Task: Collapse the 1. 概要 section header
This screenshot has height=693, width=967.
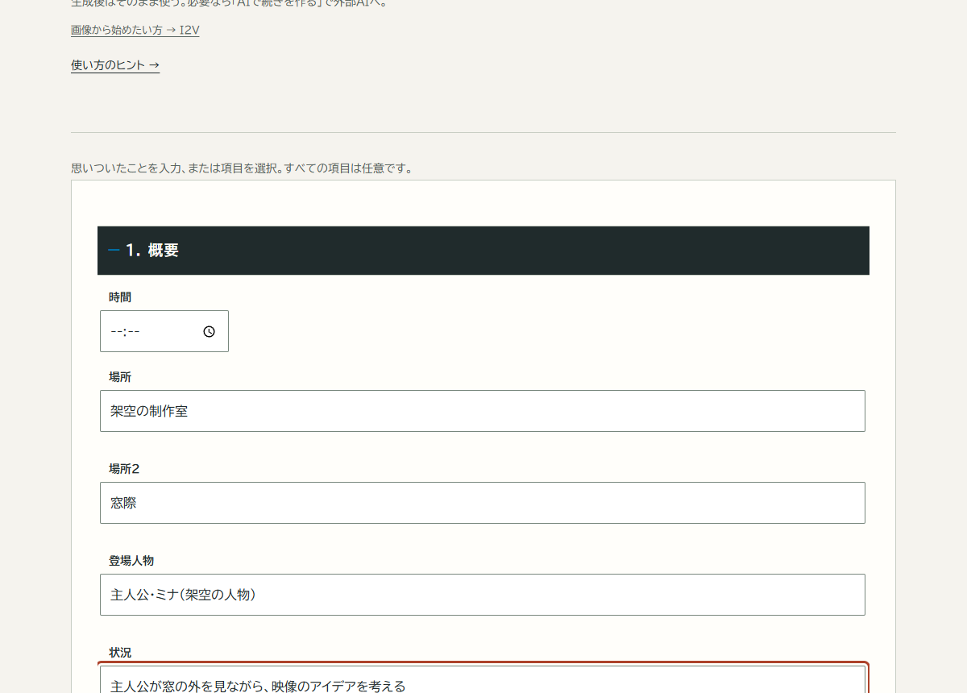Action: pyautogui.click(x=483, y=251)
